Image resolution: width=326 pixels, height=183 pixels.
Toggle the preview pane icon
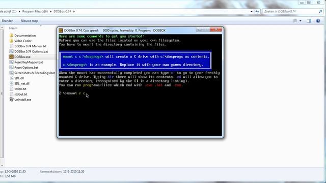(x=309, y=21)
